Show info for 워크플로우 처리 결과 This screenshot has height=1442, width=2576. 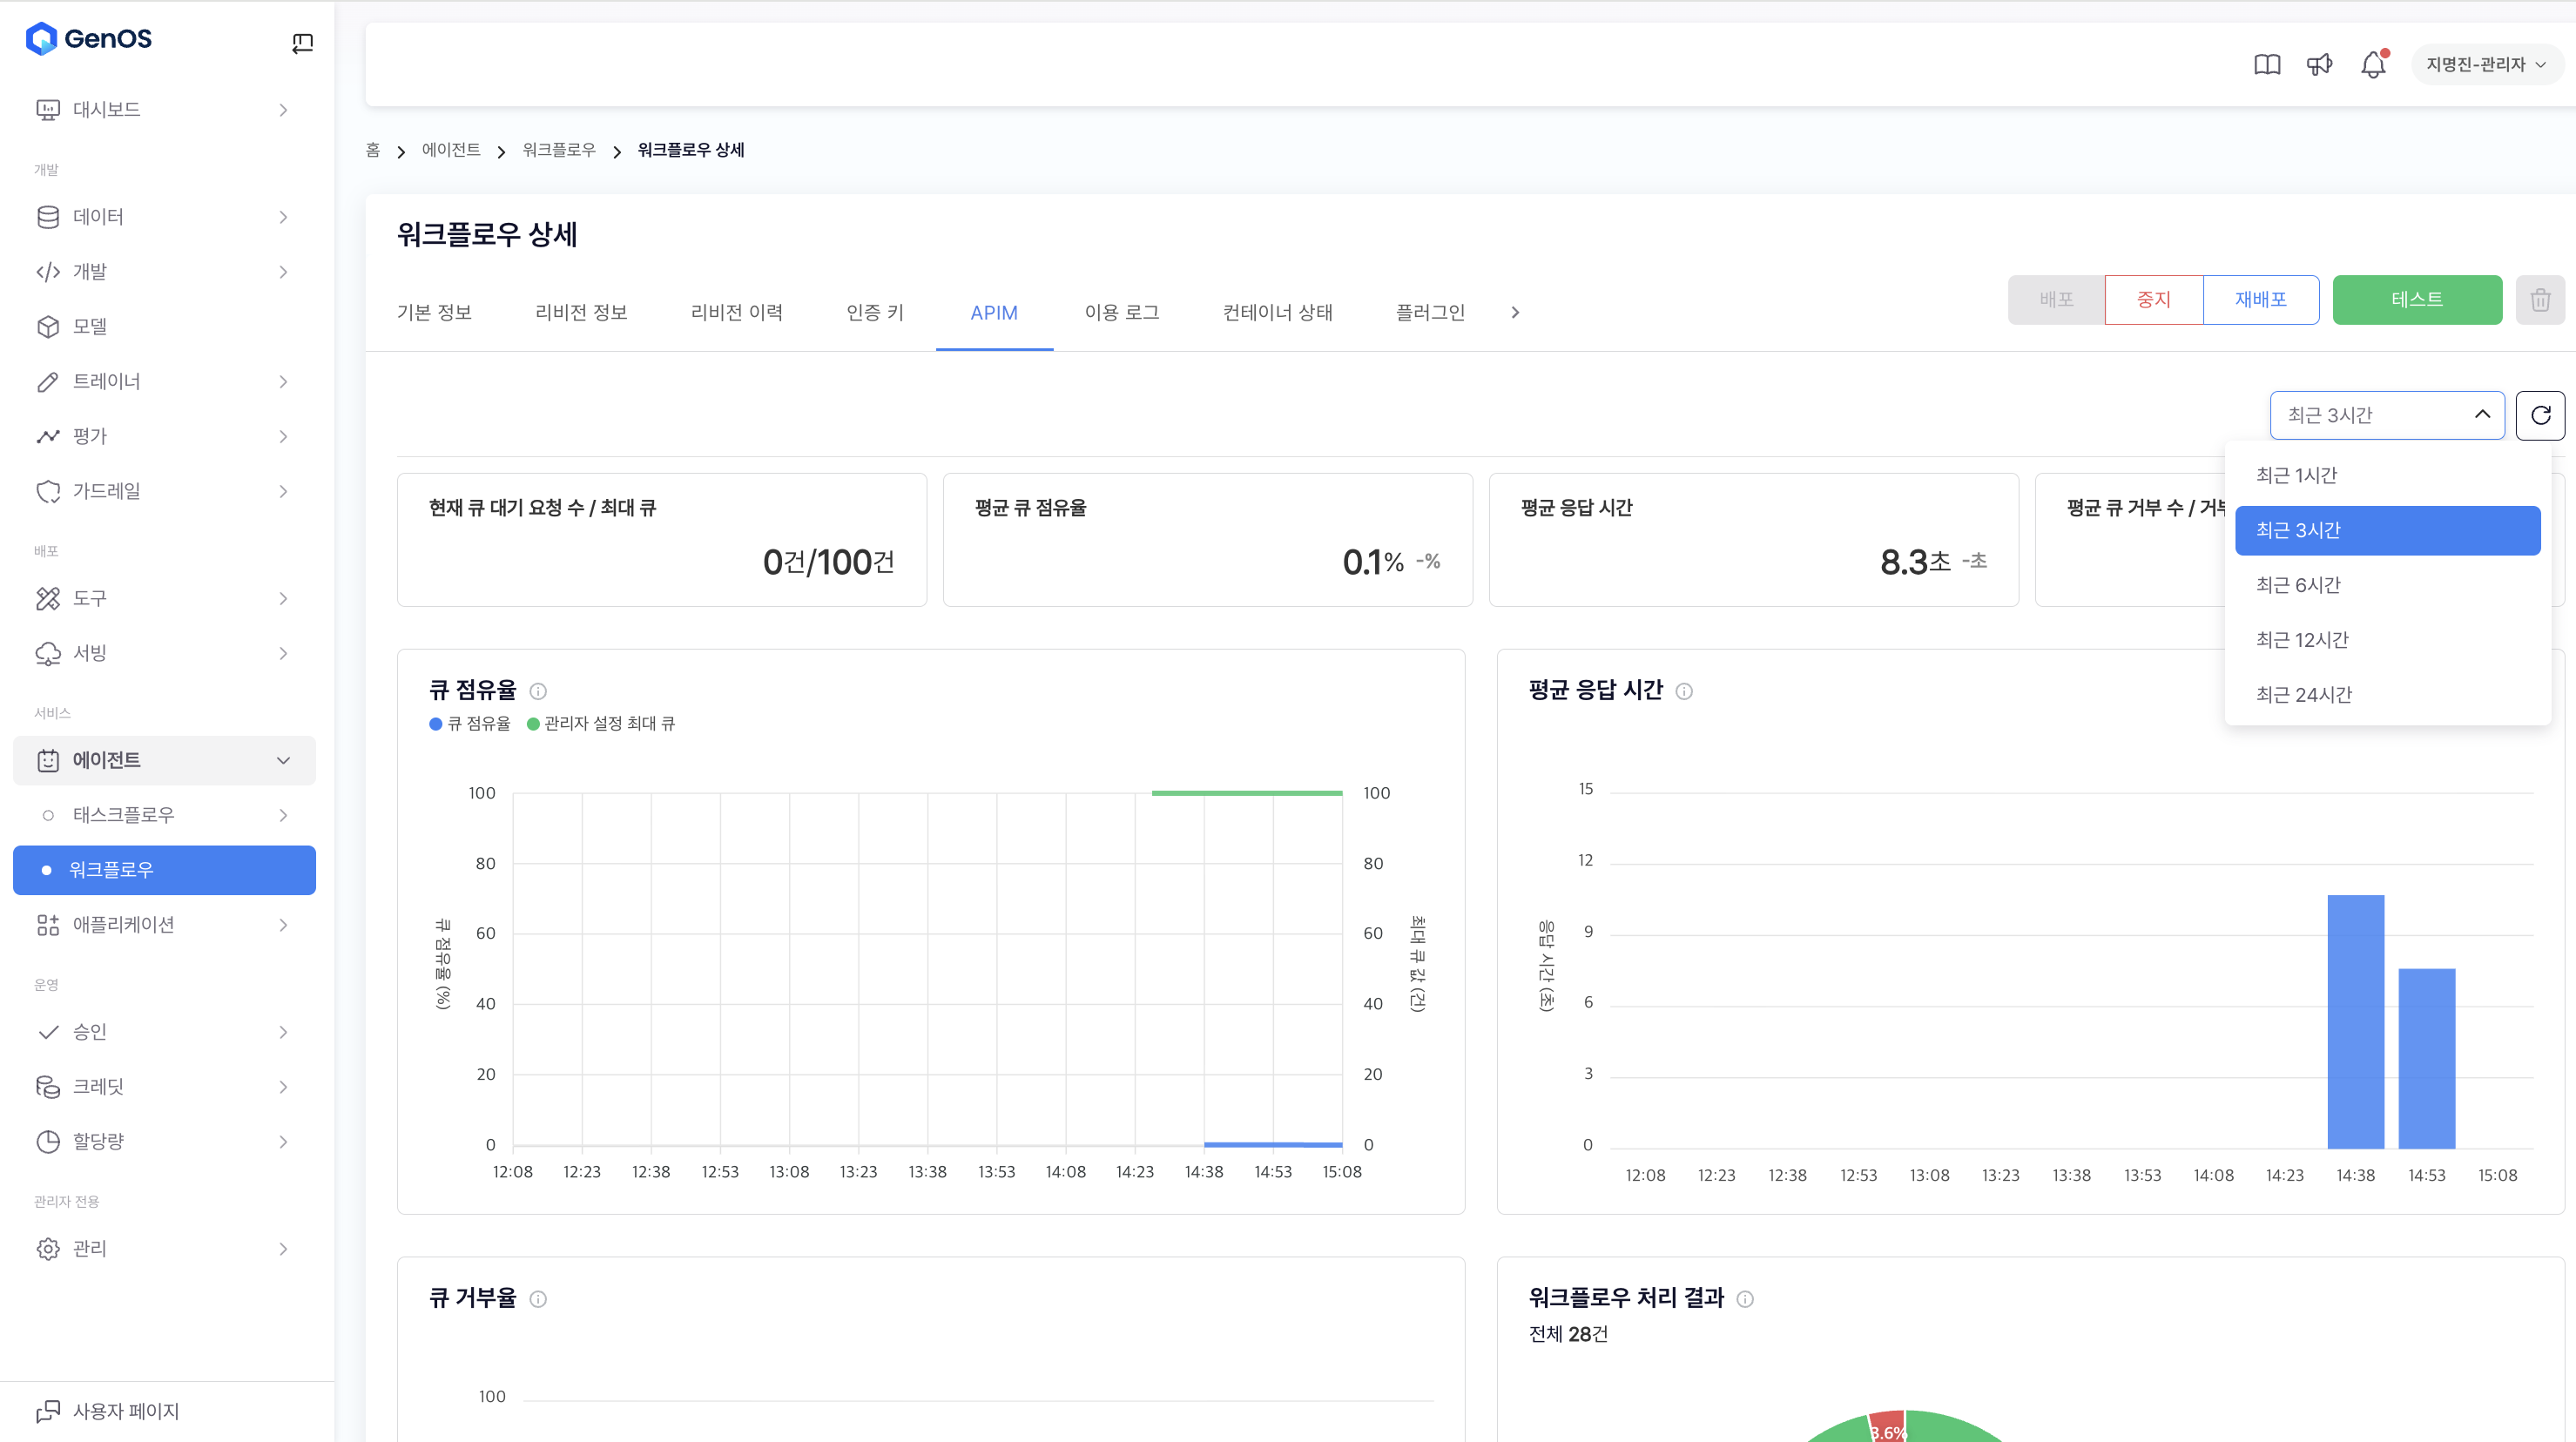(x=1745, y=1299)
